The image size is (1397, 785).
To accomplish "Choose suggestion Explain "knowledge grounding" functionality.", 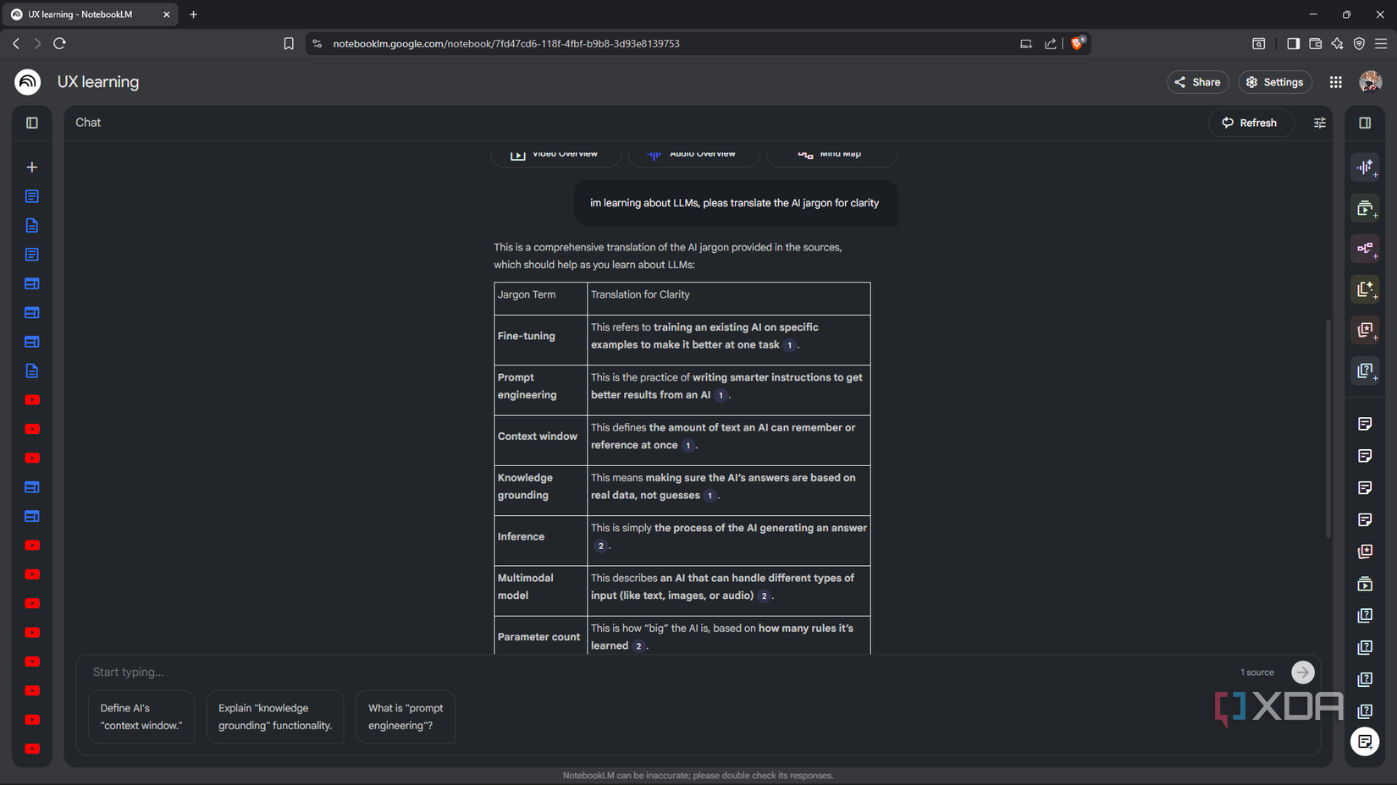I will (275, 716).
